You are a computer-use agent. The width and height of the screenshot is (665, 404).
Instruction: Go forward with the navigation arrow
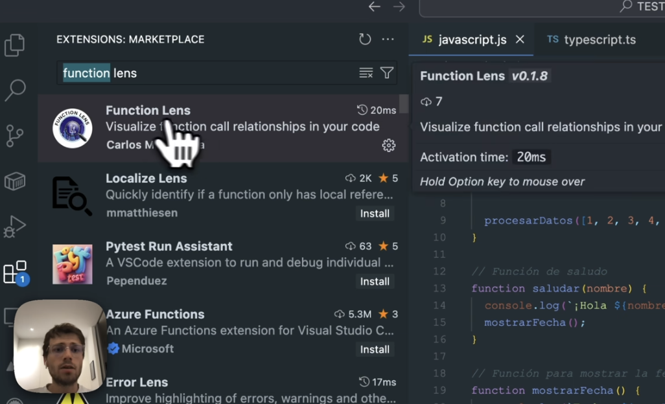click(399, 6)
